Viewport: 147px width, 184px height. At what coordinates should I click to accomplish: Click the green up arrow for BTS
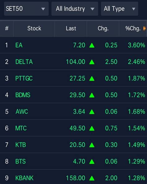(92, 162)
